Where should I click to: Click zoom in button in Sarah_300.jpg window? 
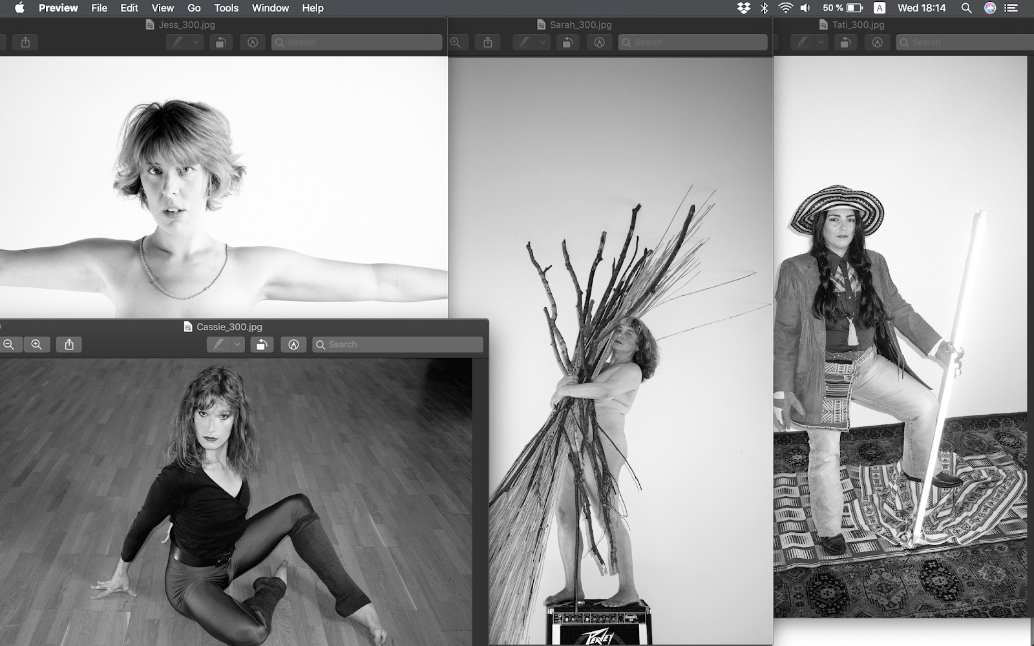pyautogui.click(x=456, y=42)
